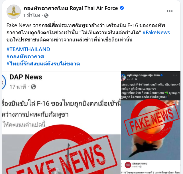Click the three-dot menu in Khmer post image
The image size is (183, 174).
175,75
